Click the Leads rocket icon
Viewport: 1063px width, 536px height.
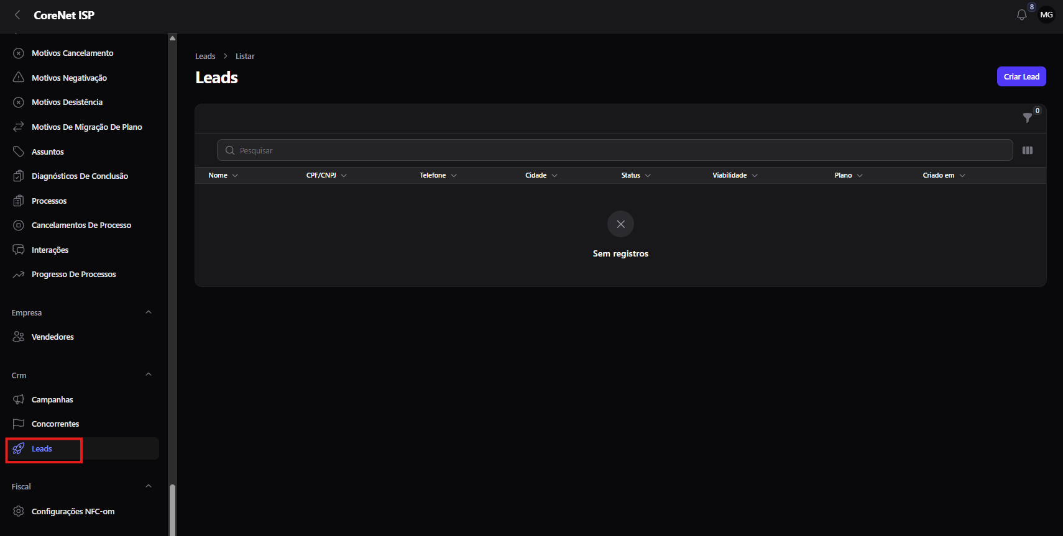tap(19, 448)
